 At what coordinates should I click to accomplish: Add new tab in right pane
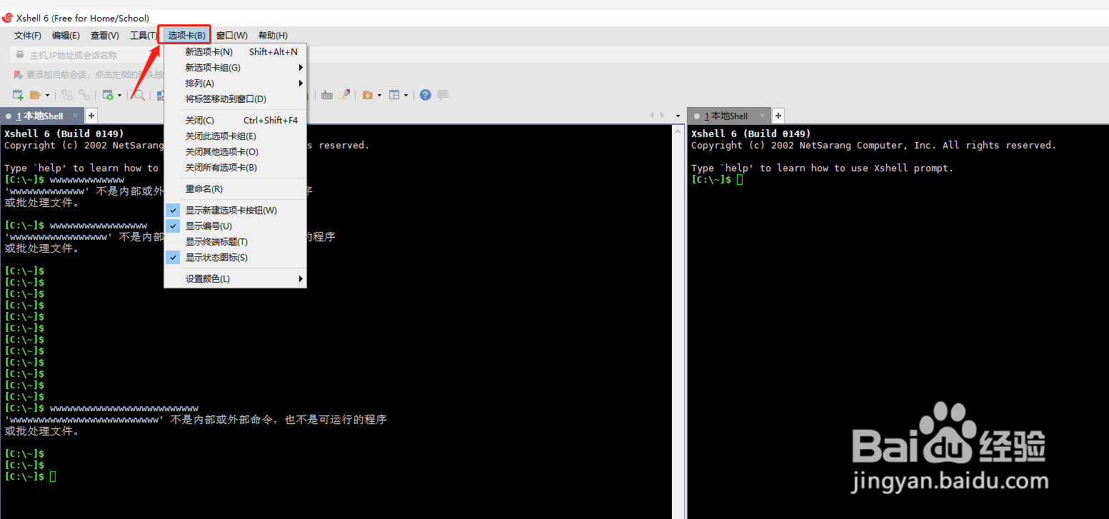(x=778, y=116)
